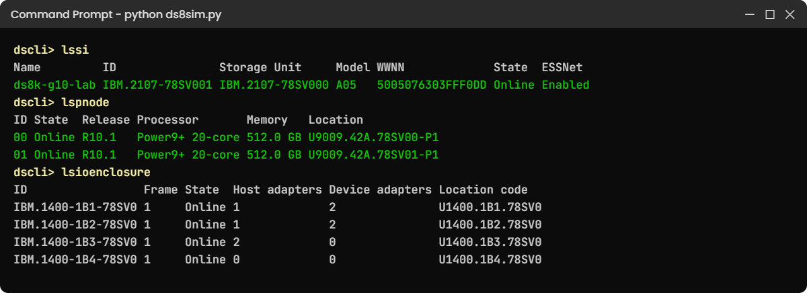The height and width of the screenshot is (293, 807).
Task: Click the 'Frame' column header
Action: pyautogui.click(x=161, y=190)
